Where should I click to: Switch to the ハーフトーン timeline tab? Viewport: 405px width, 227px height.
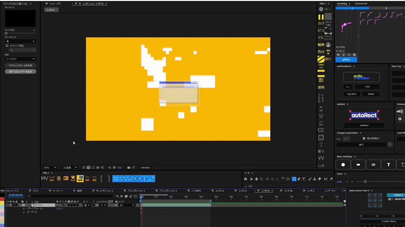pyautogui.click(x=57, y=191)
